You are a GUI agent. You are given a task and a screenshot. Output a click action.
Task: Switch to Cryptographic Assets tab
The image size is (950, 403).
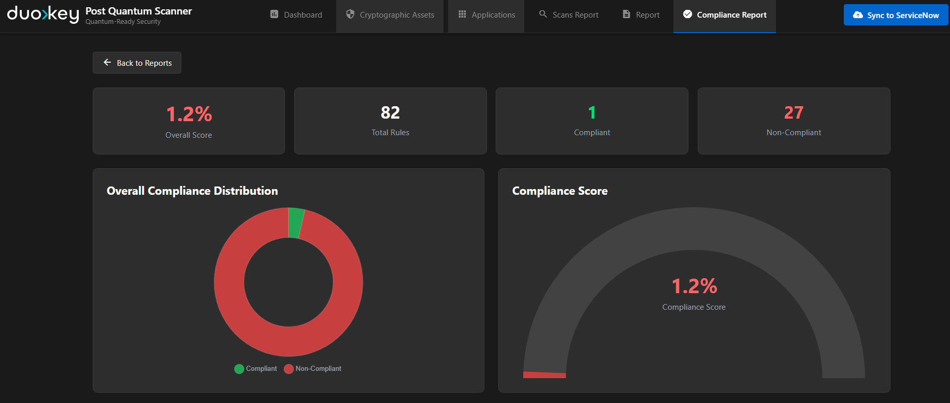390,15
